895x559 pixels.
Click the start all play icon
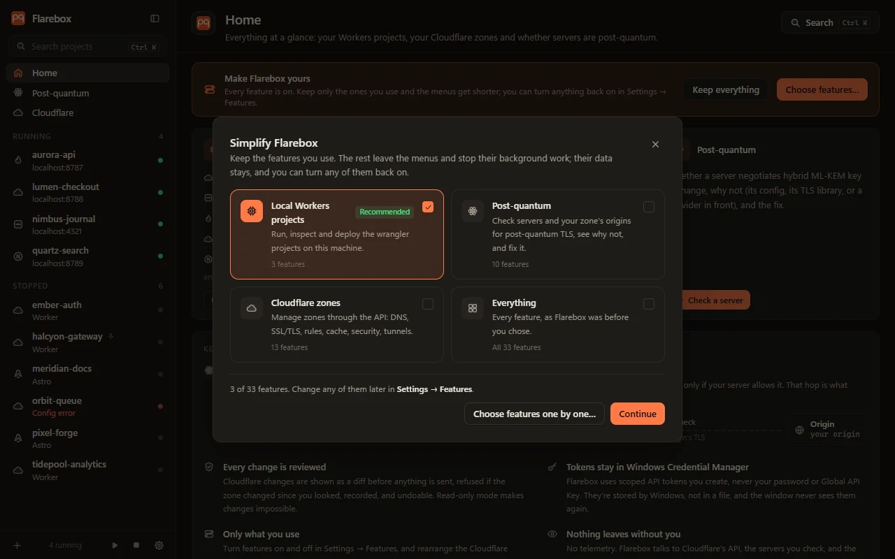[x=115, y=545]
